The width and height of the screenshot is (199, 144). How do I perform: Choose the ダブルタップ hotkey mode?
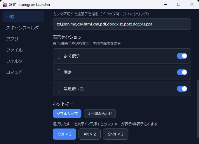point(67,114)
